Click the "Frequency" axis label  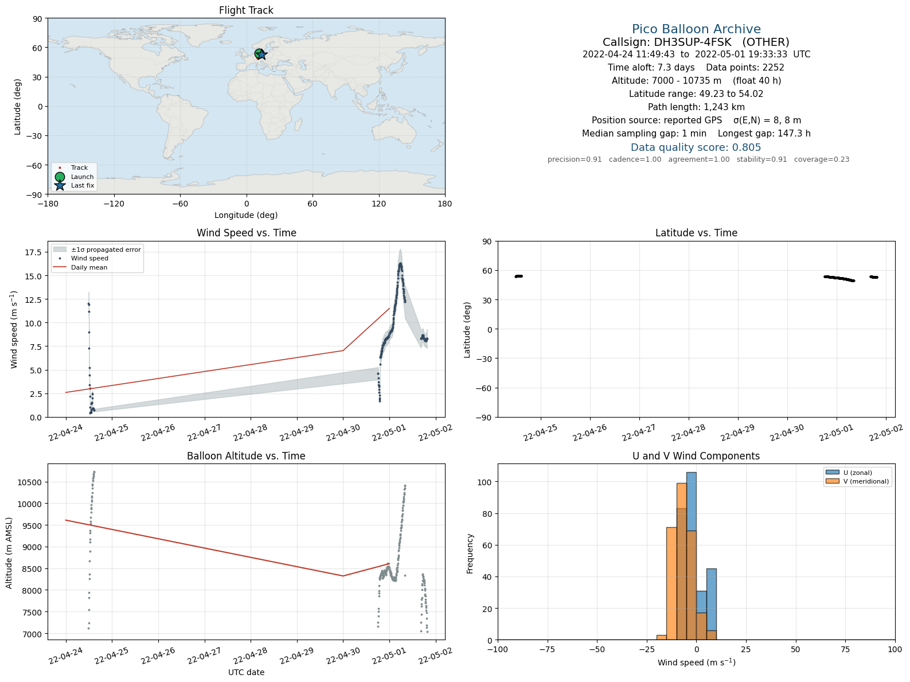470,554
